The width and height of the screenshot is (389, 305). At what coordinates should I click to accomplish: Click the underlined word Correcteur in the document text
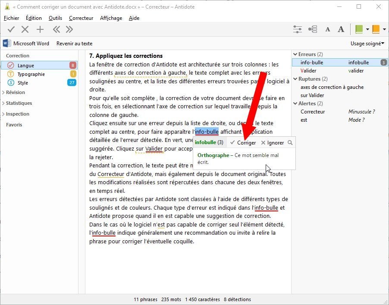coord(111,174)
